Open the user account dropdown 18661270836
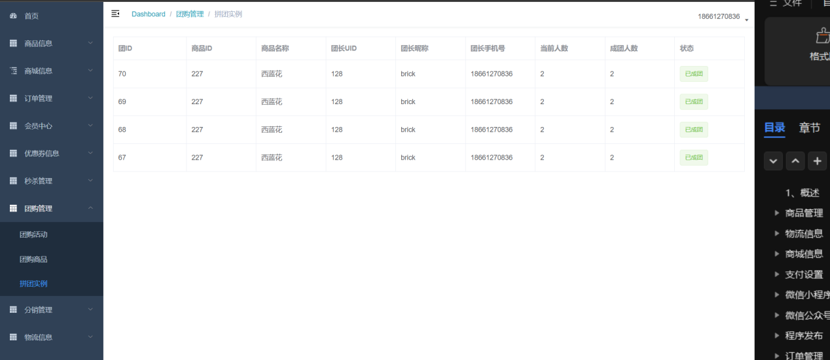Image resolution: width=830 pixels, height=360 pixels. [x=722, y=17]
